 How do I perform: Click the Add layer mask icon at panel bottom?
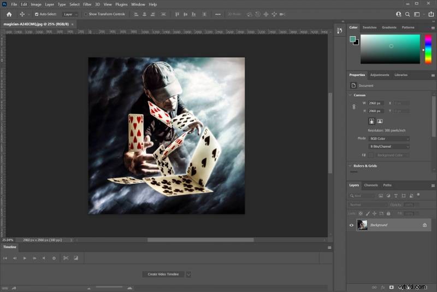[x=391, y=287]
